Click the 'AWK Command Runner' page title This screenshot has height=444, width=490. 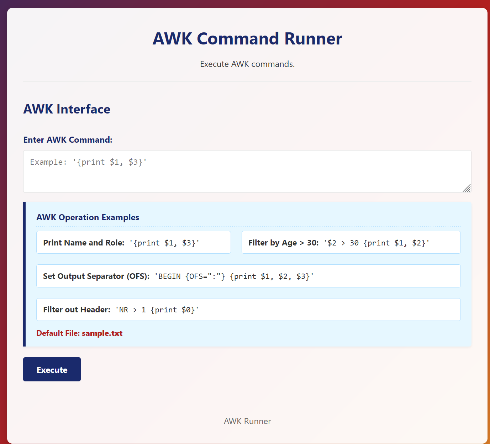click(247, 39)
